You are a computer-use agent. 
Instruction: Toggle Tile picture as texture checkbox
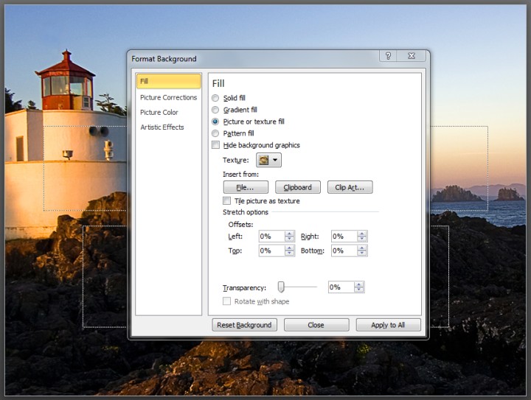[x=227, y=201]
